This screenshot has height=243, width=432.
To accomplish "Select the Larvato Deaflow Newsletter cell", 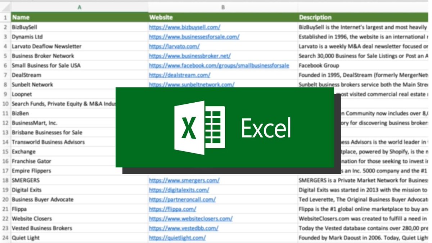I will click(79, 46).
